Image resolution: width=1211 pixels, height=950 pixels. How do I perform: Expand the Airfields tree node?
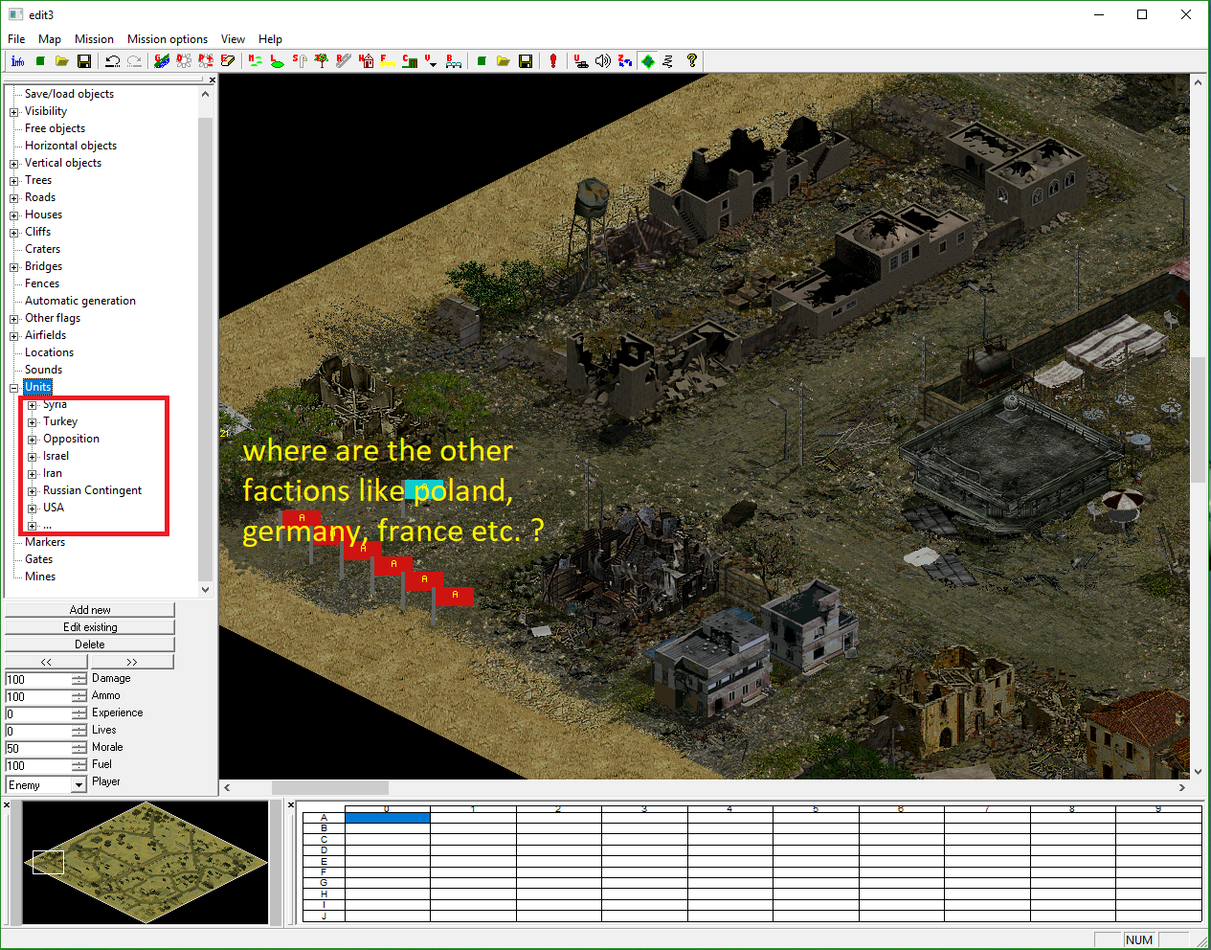point(14,336)
